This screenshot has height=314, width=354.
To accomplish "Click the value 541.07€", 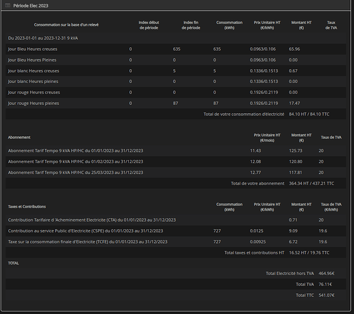I will 326,295.
